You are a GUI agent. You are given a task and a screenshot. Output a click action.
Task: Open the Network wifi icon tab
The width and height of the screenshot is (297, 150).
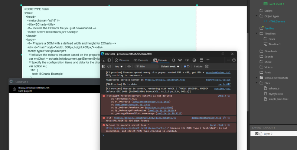(180, 60)
